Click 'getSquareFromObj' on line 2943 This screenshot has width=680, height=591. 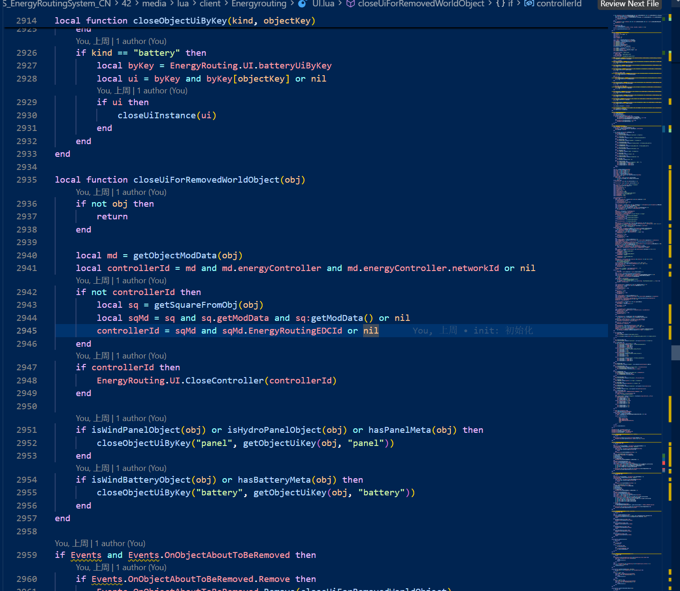196,305
